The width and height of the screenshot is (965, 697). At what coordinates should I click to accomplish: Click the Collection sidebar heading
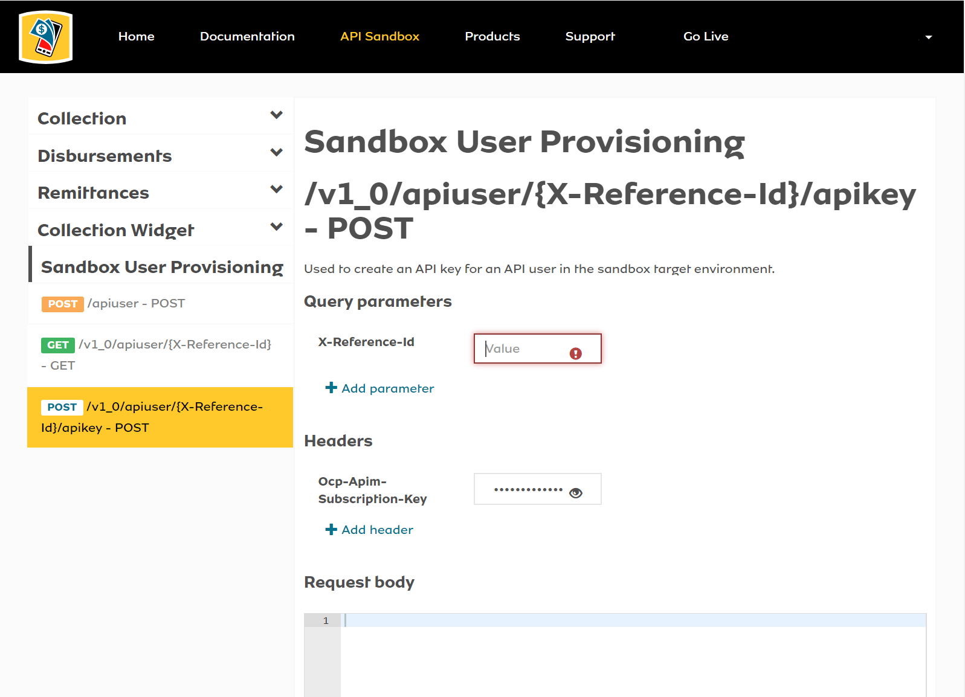click(82, 118)
